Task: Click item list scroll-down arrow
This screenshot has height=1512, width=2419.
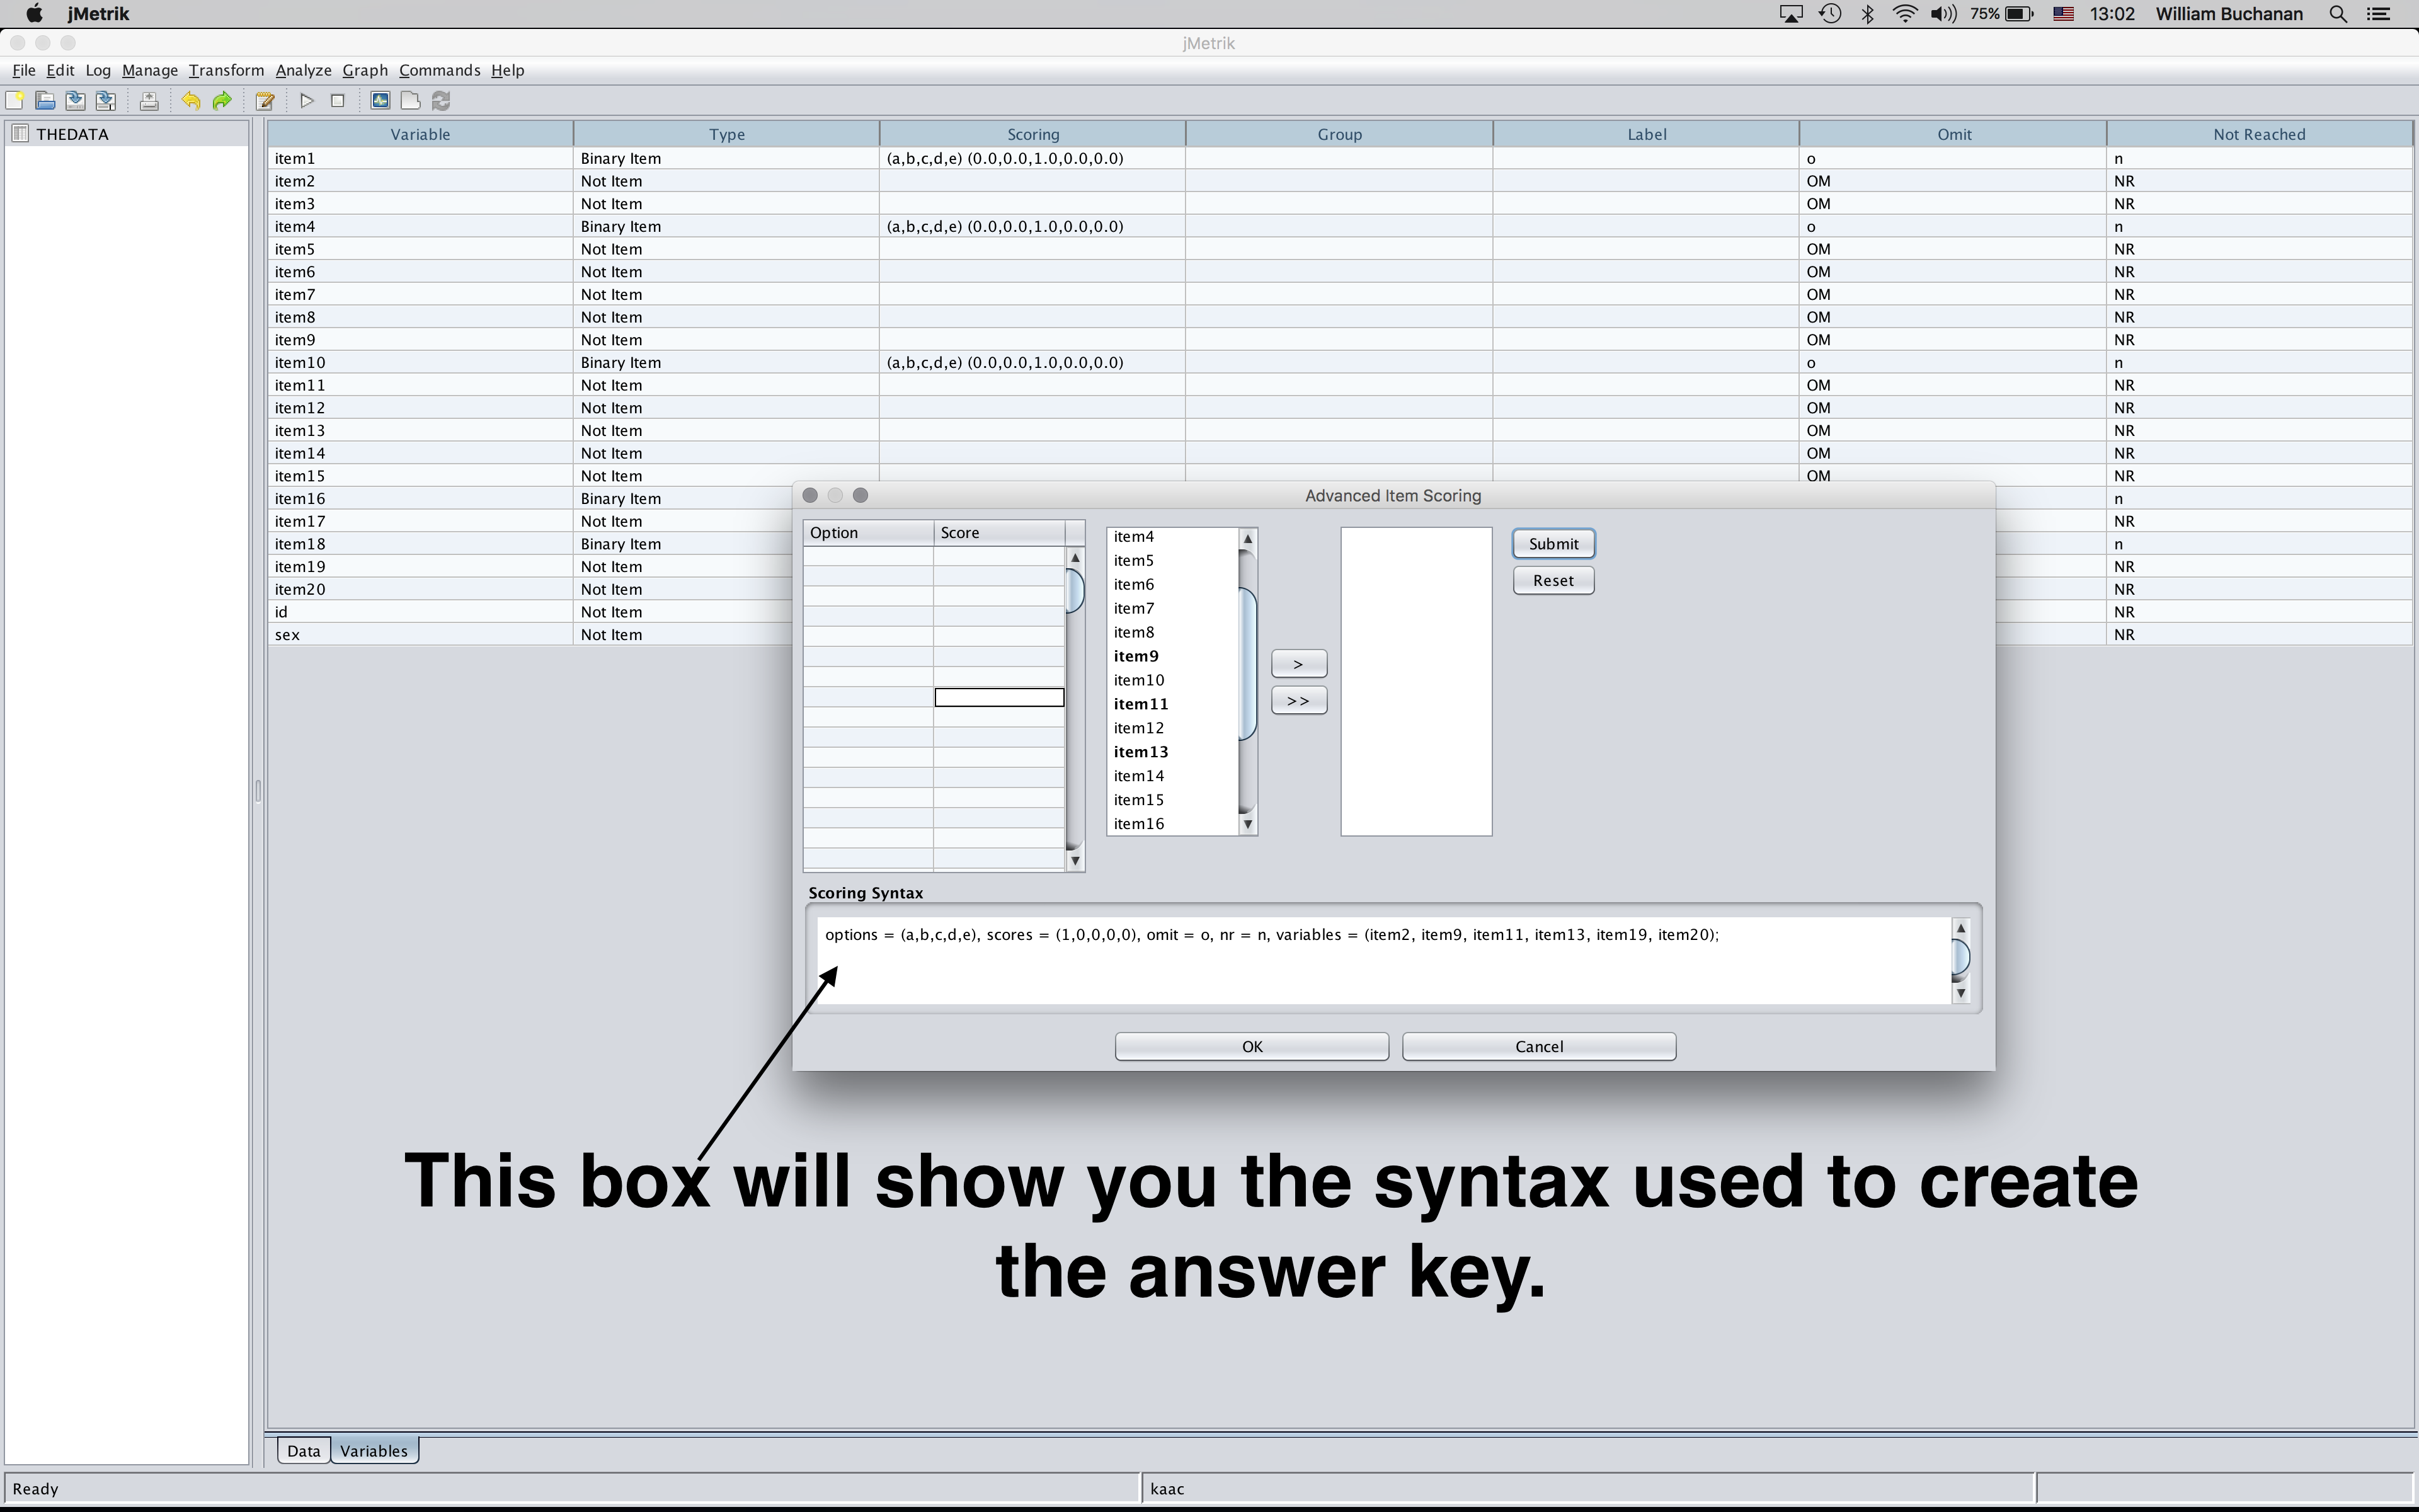Action: 1247,824
